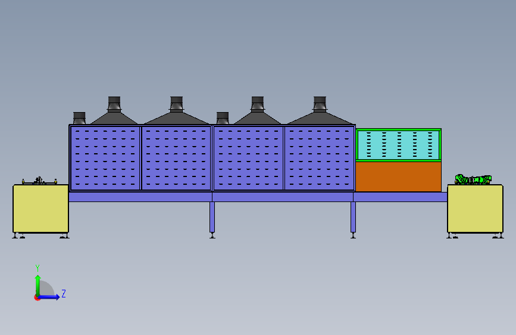Select the second blue perforated panel from left

click(176, 159)
